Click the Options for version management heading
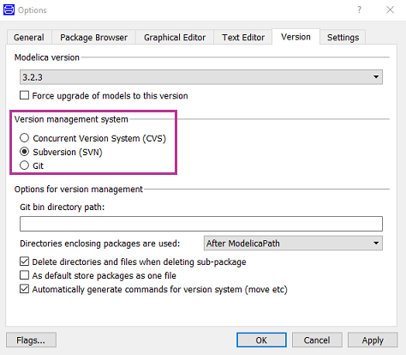This screenshot has width=406, height=355. [x=79, y=190]
